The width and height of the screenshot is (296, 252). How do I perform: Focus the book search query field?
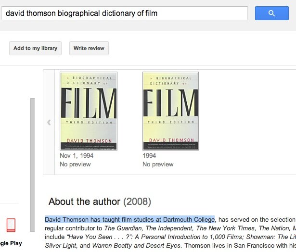[125, 13]
